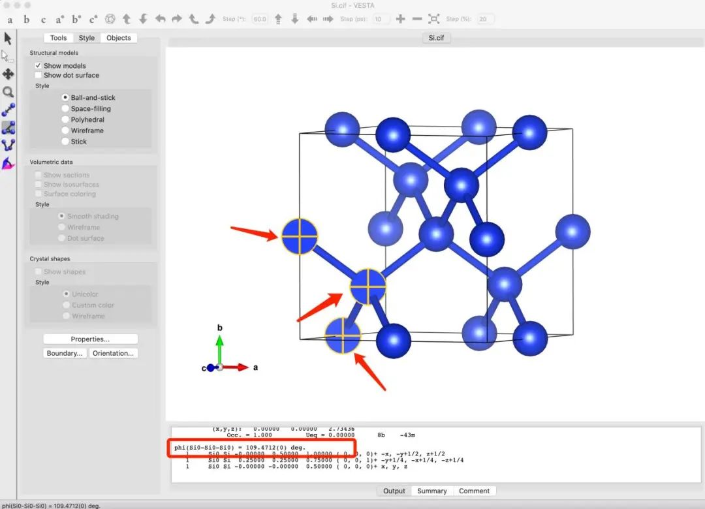View along the b axis
The height and width of the screenshot is (509, 705).
click(27, 20)
